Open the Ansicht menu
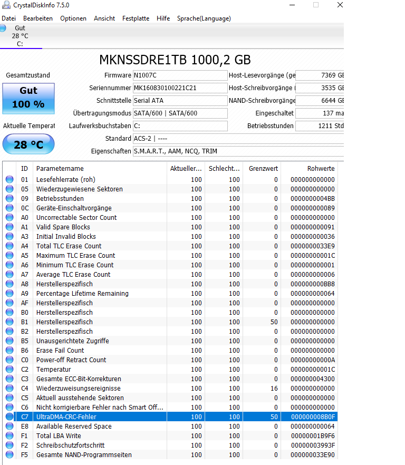This screenshot has height=465, width=405. [104, 18]
